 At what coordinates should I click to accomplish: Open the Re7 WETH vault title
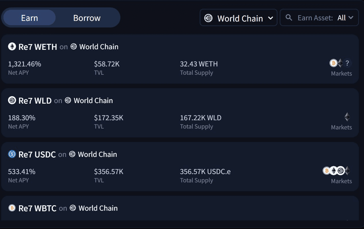click(38, 47)
